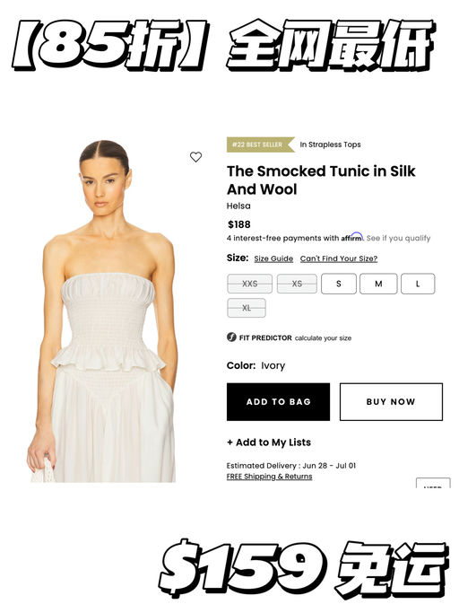Click the #22 Best Seller badge
This screenshot has height=613, width=459.
pos(260,144)
